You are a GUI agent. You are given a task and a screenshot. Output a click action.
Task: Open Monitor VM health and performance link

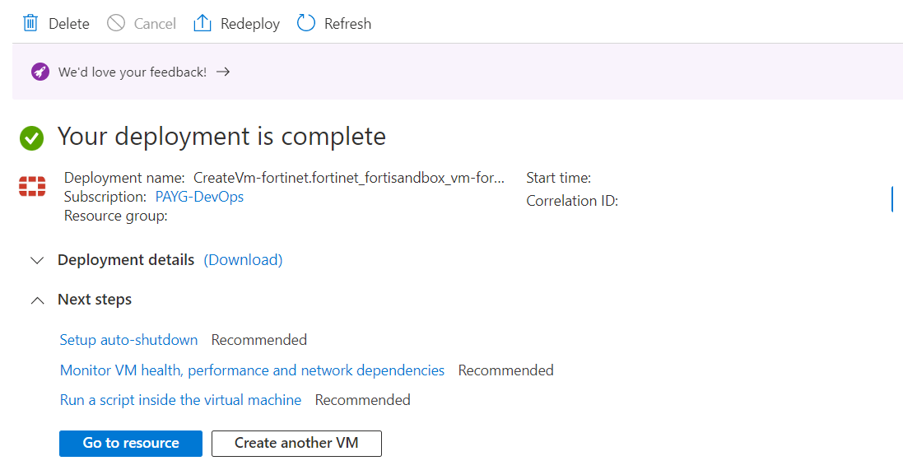(252, 370)
